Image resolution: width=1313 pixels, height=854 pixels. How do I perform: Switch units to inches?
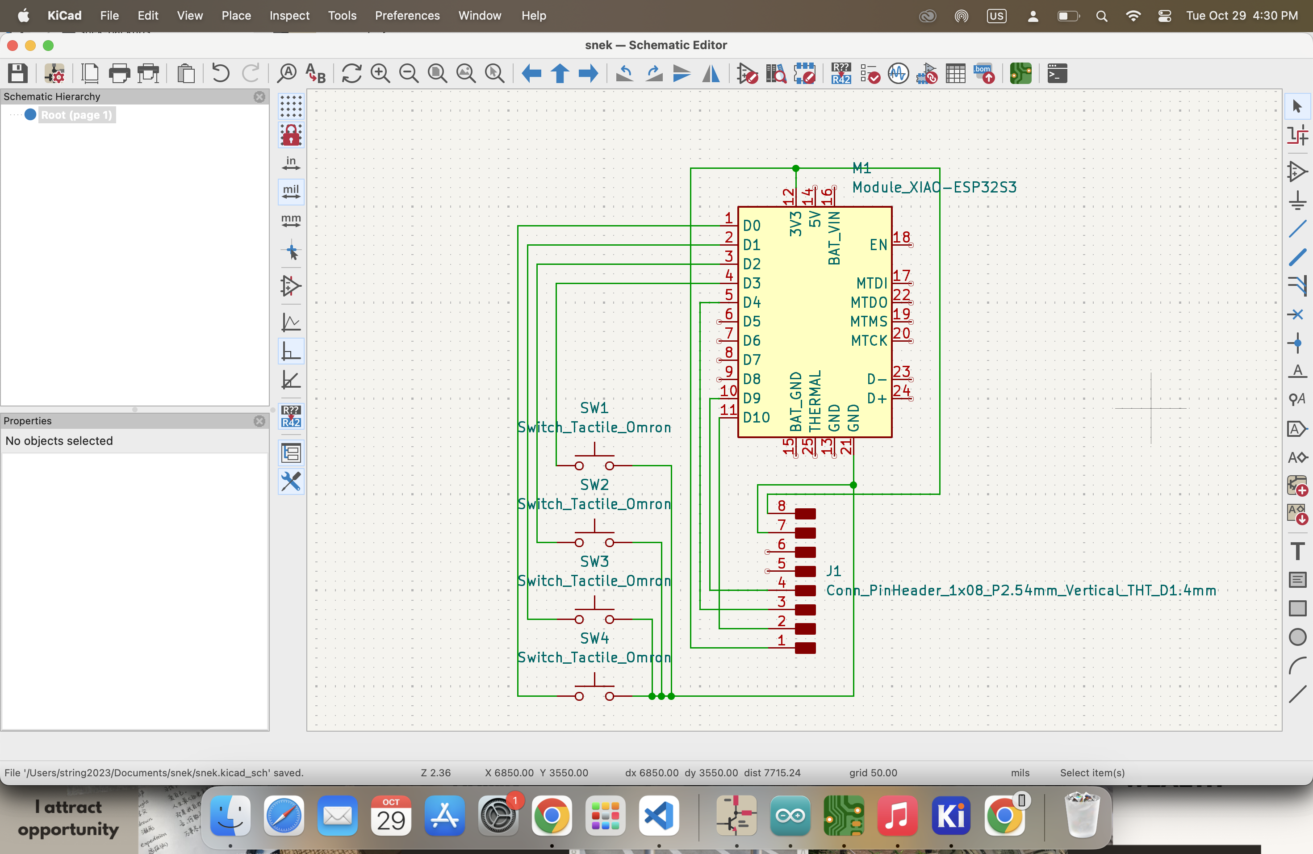(x=291, y=163)
